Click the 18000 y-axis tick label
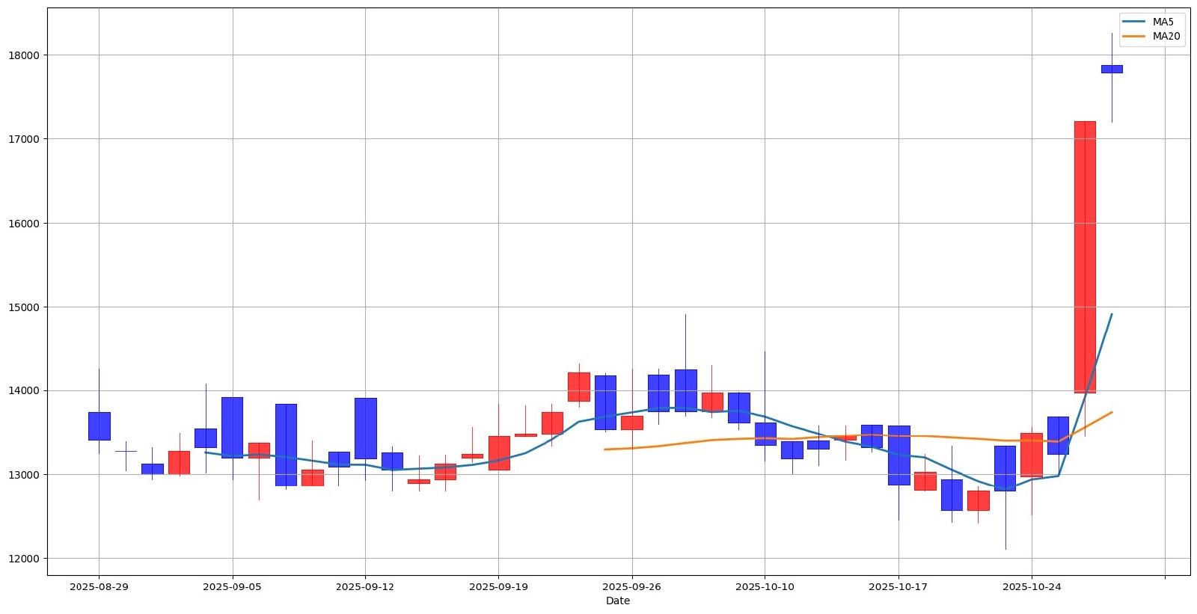 pos(25,55)
